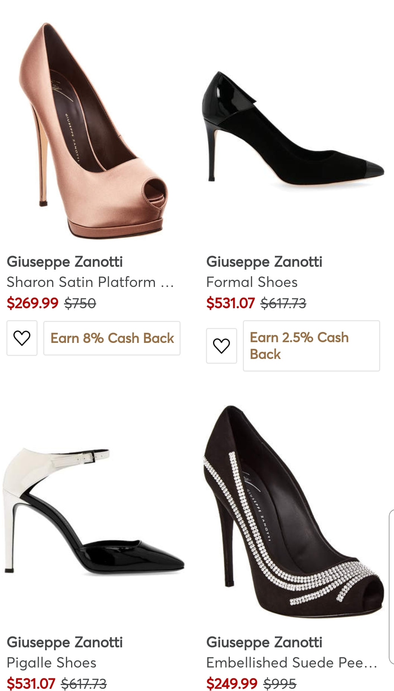Tap the $249.99 sale price
Image resolution: width=394 pixels, height=691 pixels.
coord(232,684)
